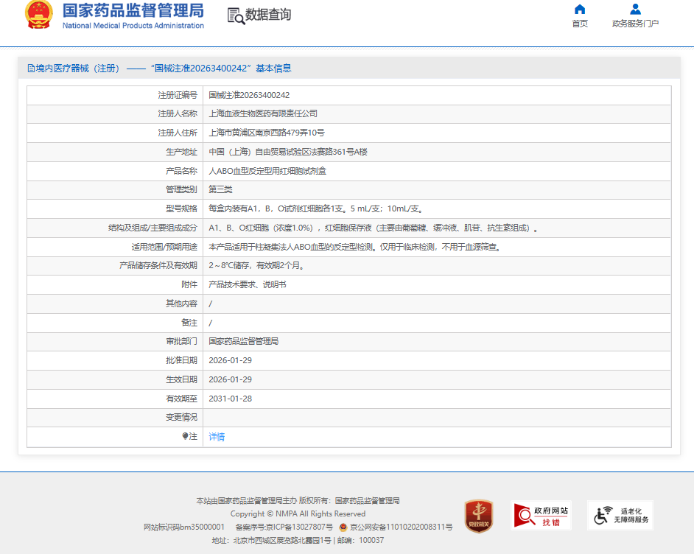Click the registrant name 上海血液生物医药有限责任公司
The width and height of the screenshot is (694, 554).
point(263,114)
